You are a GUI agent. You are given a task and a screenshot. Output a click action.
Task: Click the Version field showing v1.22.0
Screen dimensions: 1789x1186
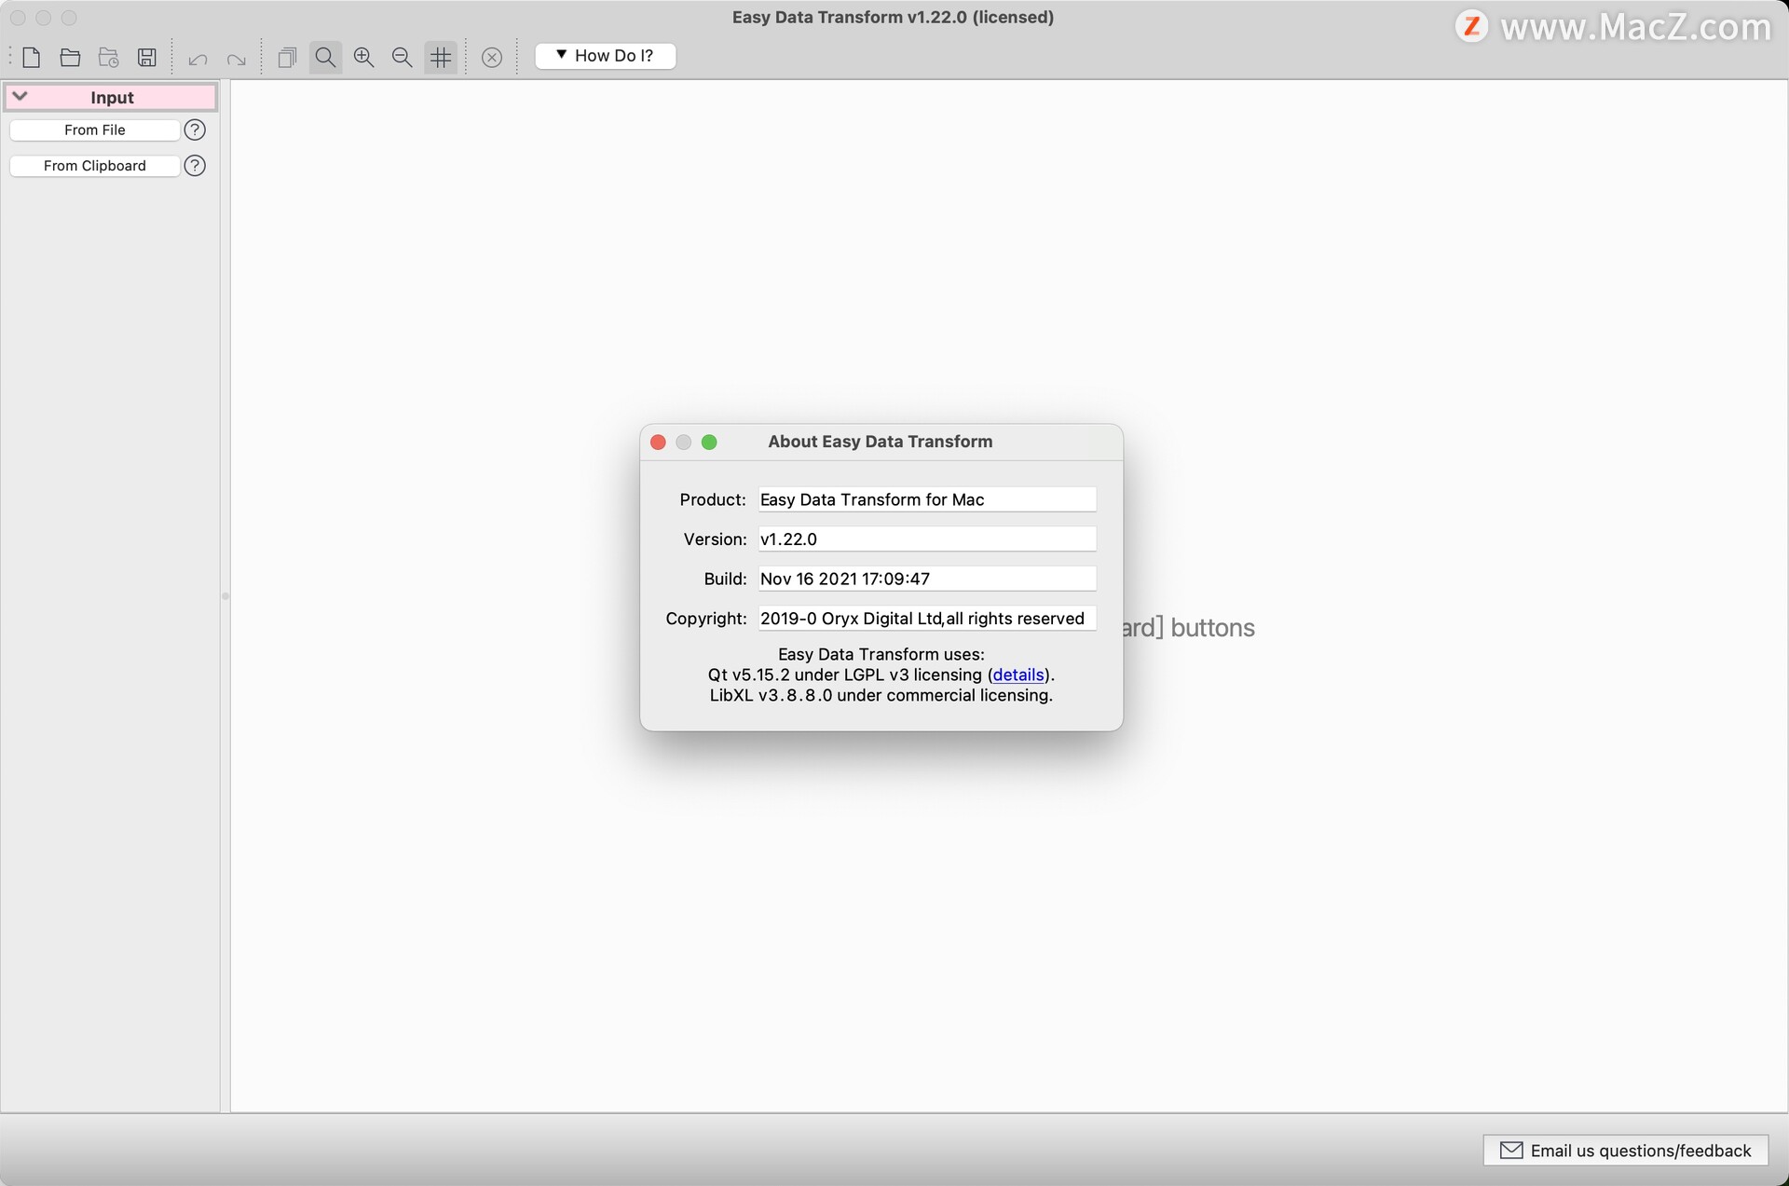point(927,538)
